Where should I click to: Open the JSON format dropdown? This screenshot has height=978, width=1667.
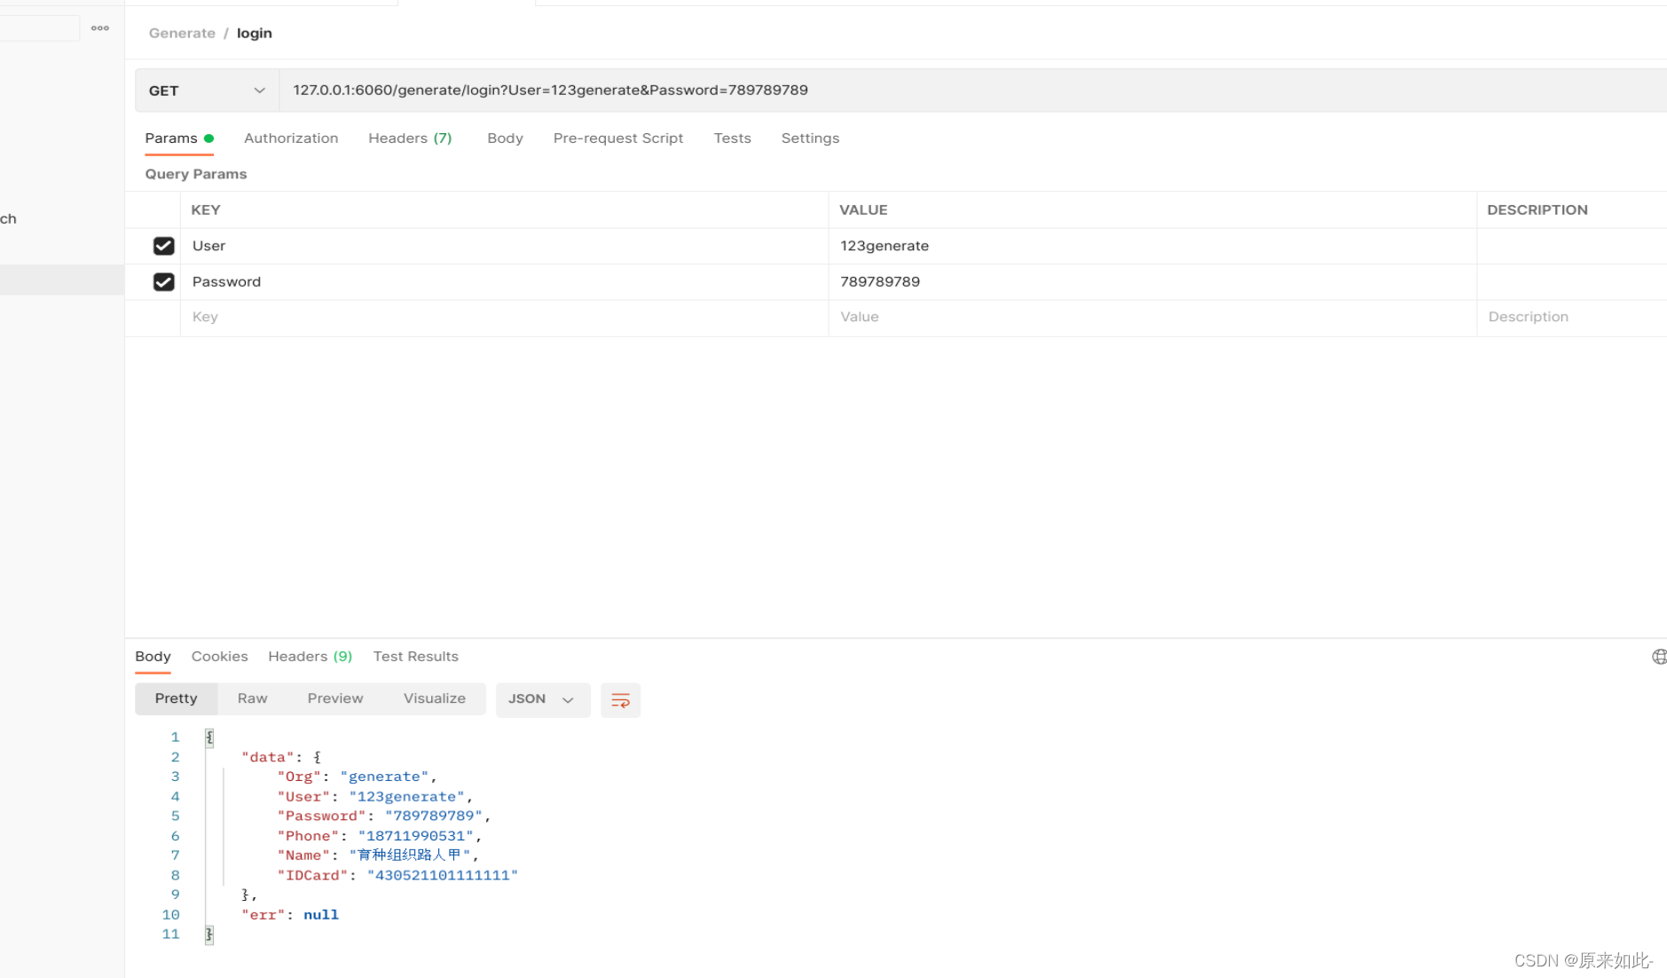542,699
